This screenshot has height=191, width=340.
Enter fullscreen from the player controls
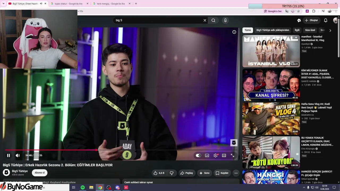pyautogui.click(x=232, y=155)
